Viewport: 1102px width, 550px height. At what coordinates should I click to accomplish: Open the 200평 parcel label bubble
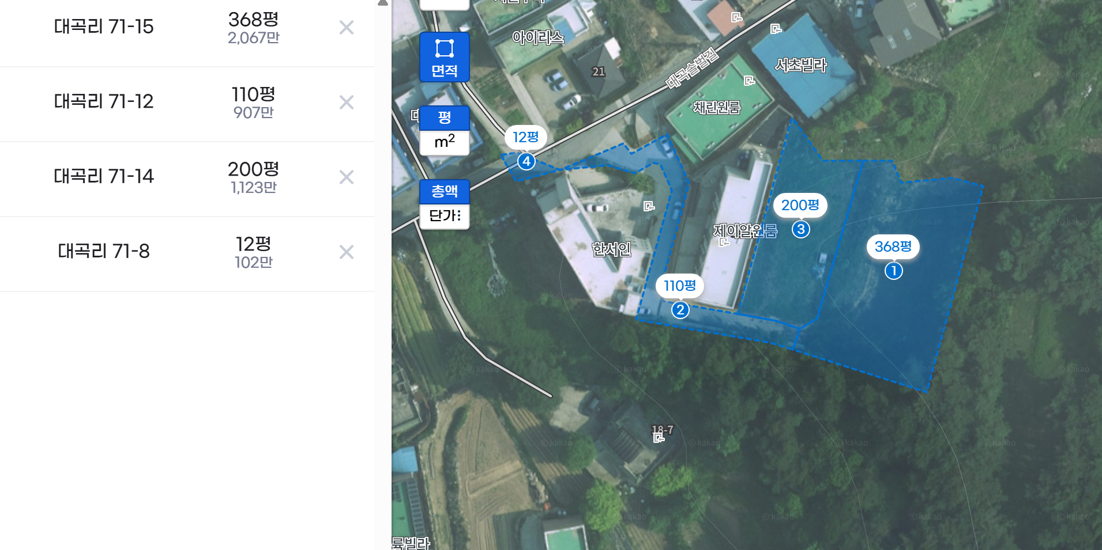tap(800, 205)
